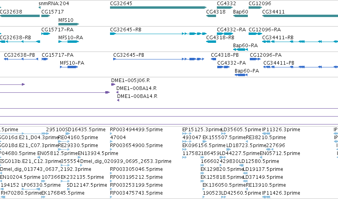The height and width of the screenshot is (199, 338).
Task: Select the MFS10-PA protein label
Action: coord(72,63)
